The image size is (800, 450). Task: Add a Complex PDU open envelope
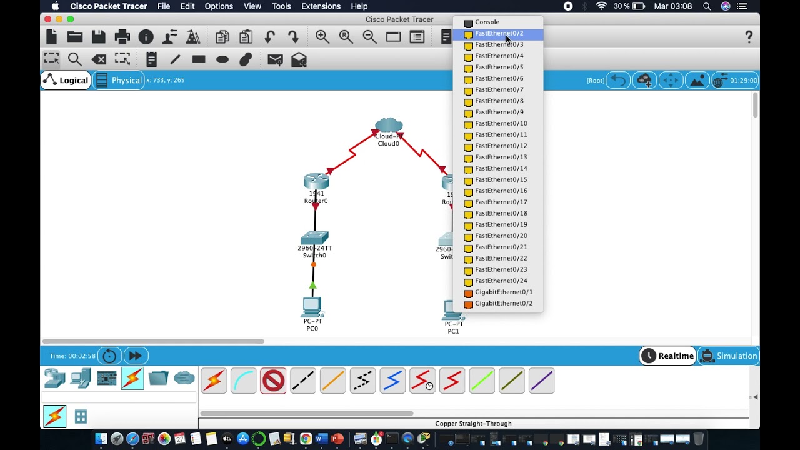299,59
